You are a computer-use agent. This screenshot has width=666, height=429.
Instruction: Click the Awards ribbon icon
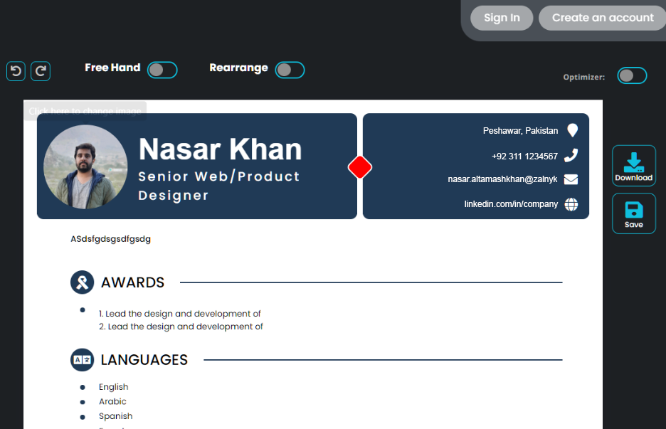tap(83, 282)
